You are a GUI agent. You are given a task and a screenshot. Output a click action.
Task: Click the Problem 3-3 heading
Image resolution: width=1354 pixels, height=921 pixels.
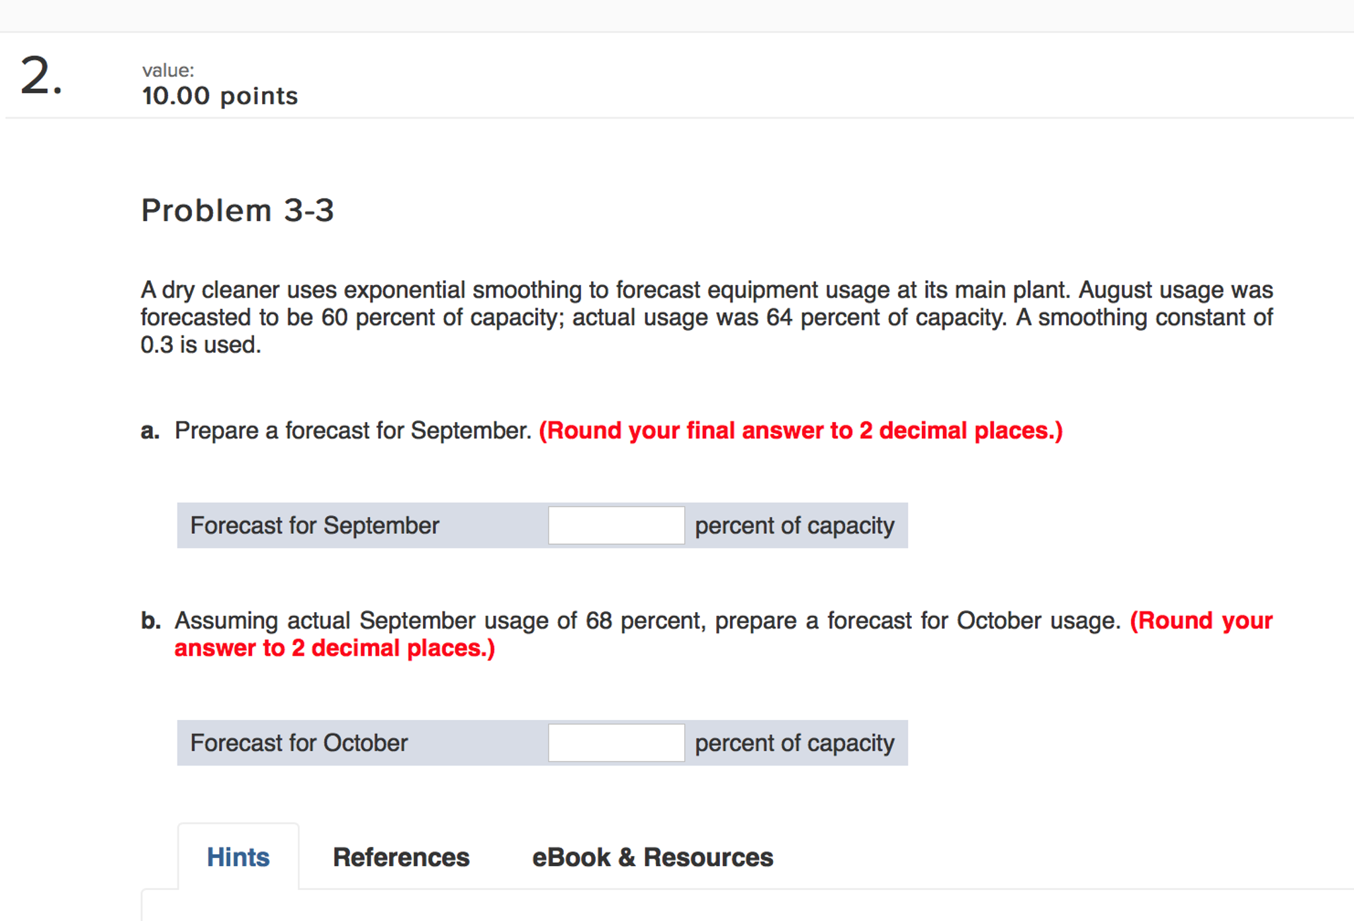(238, 210)
